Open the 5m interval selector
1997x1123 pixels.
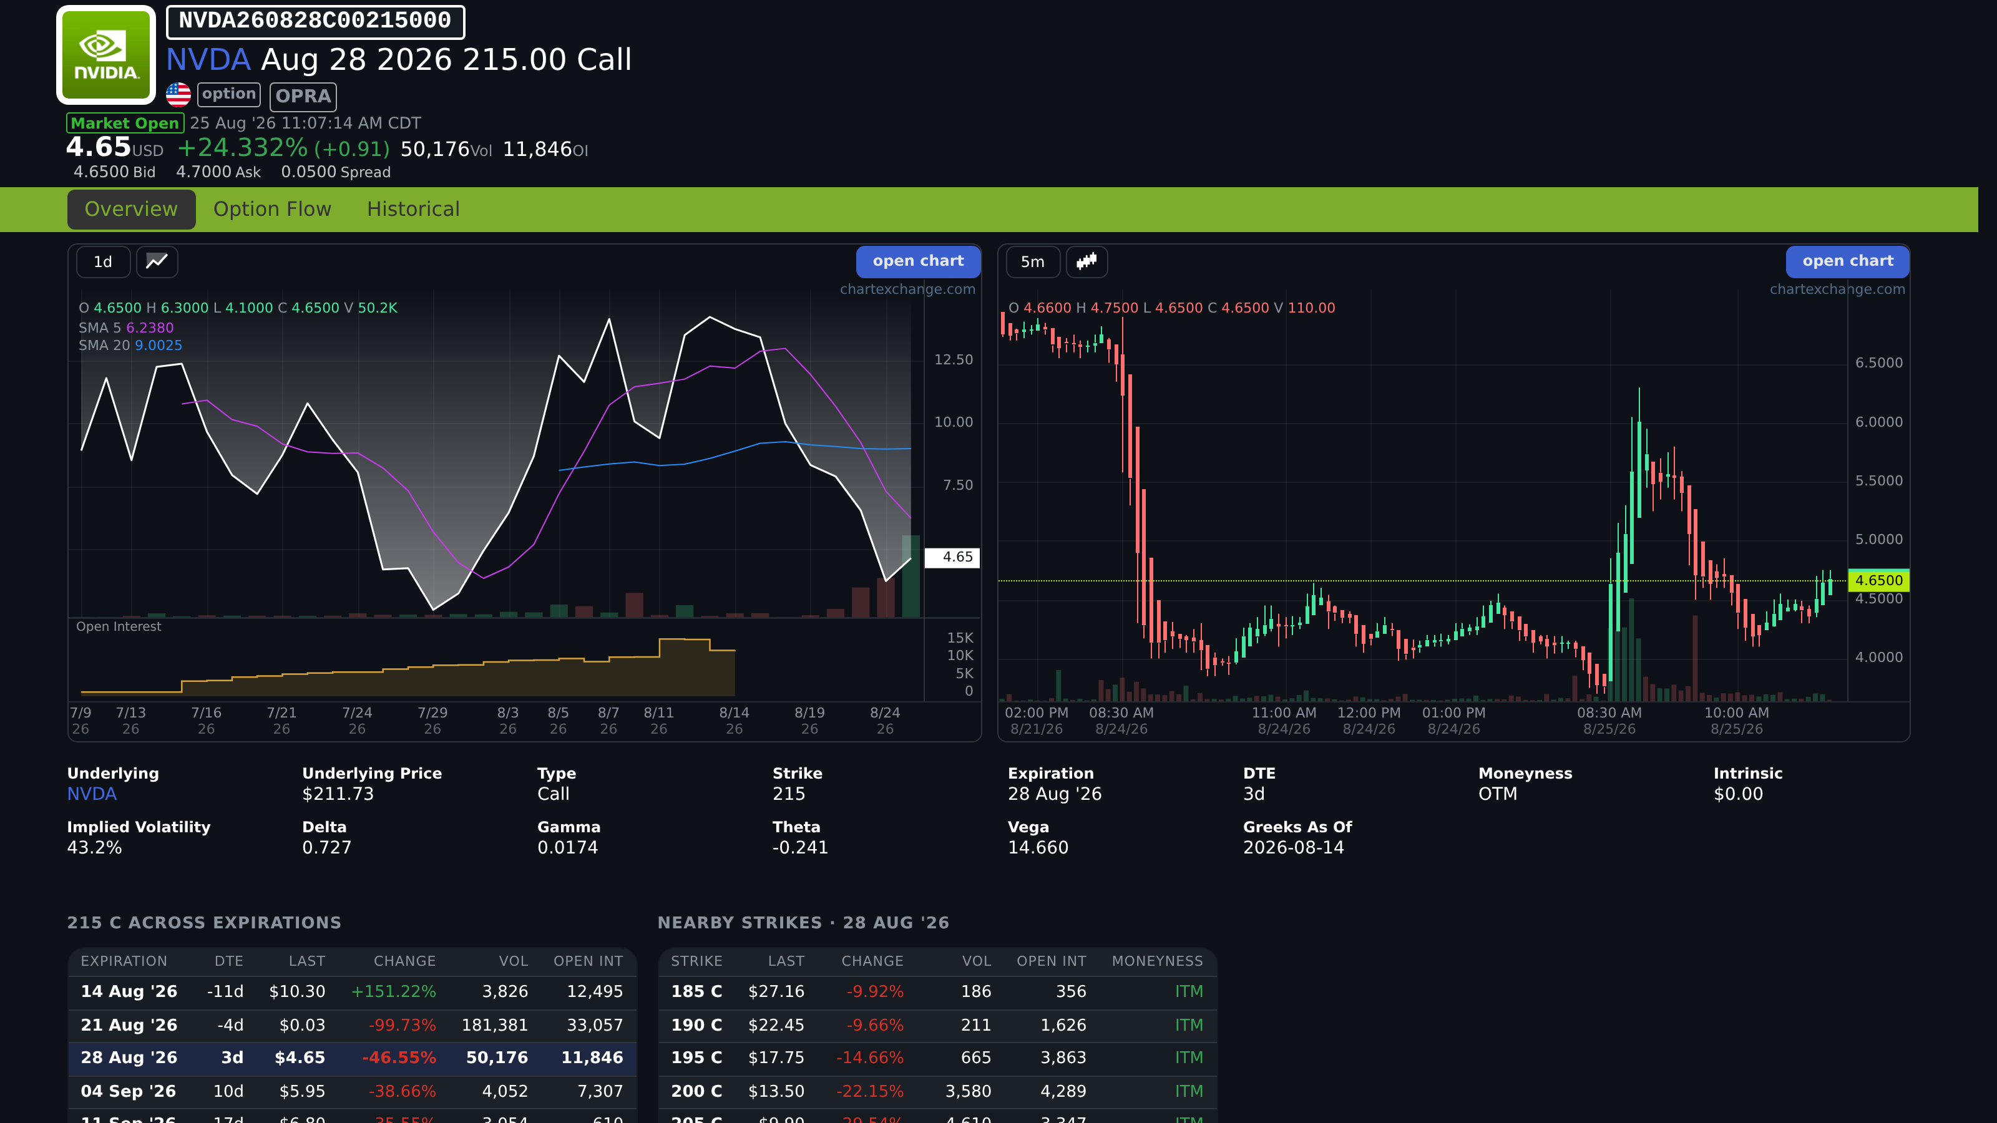[1033, 262]
